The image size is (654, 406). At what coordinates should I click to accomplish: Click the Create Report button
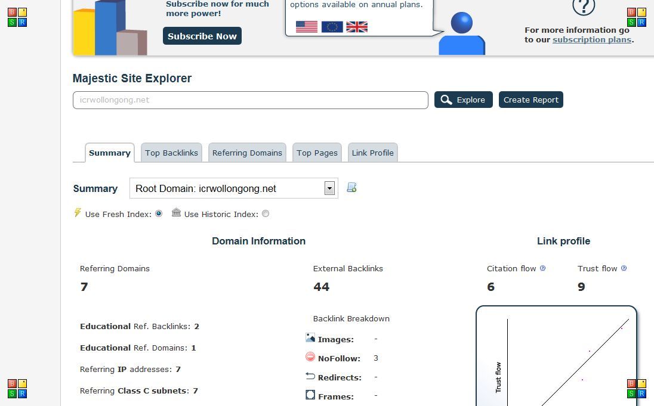point(531,100)
